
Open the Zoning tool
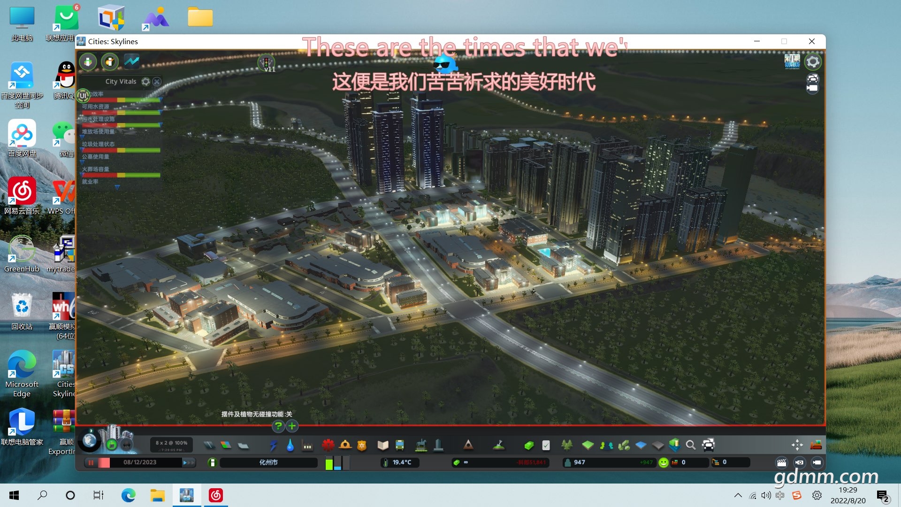click(226, 445)
